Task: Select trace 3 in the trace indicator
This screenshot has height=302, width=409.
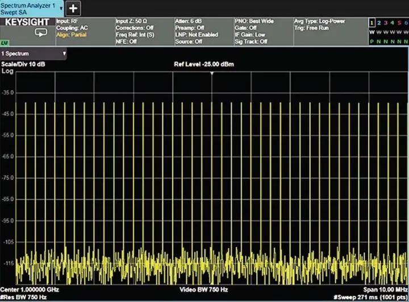Action: [385, 23]
